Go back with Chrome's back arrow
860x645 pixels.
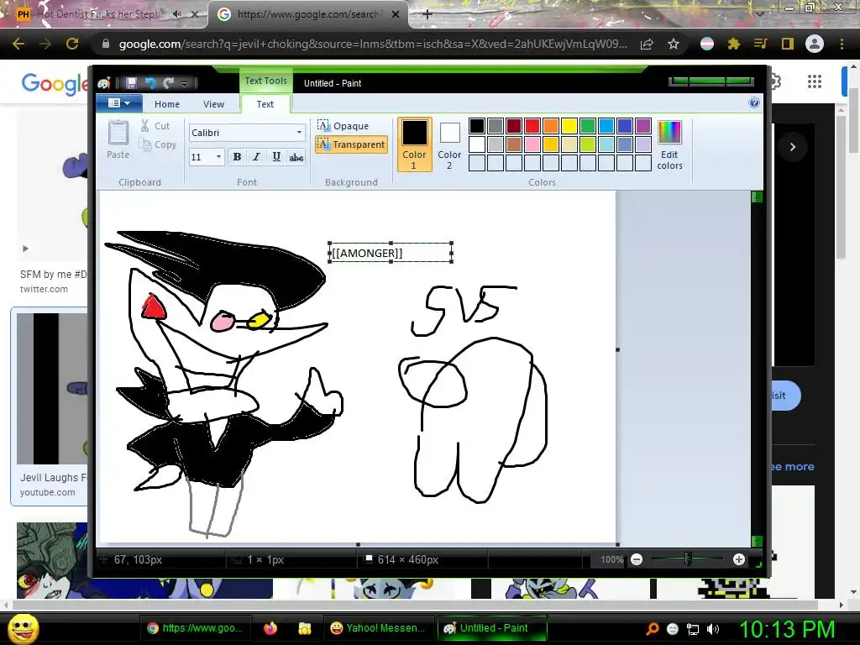(18, 44)
